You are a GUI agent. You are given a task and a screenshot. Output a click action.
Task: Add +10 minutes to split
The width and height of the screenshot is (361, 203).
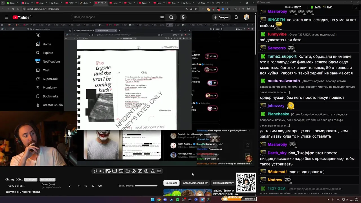pos(92,186)
